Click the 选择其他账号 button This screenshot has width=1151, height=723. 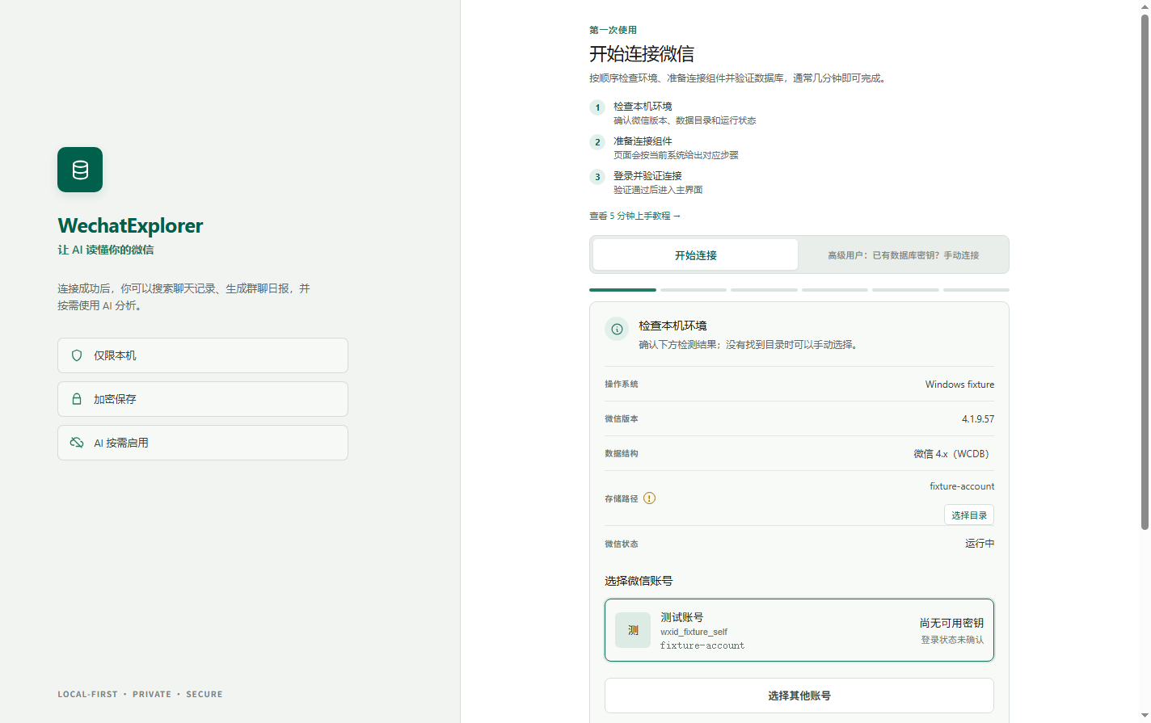pyautogui.click(x=799, y=696)
